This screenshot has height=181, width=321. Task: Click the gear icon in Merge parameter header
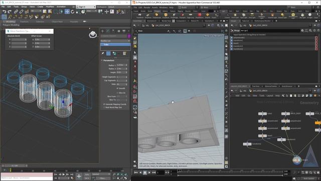(x=302, y=31)
